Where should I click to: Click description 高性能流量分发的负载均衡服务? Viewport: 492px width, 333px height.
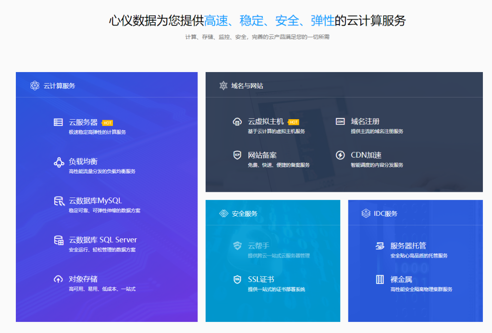click(x=102, y=172)
